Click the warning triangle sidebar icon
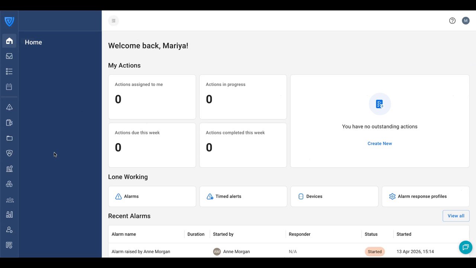 tap(9, 107)
